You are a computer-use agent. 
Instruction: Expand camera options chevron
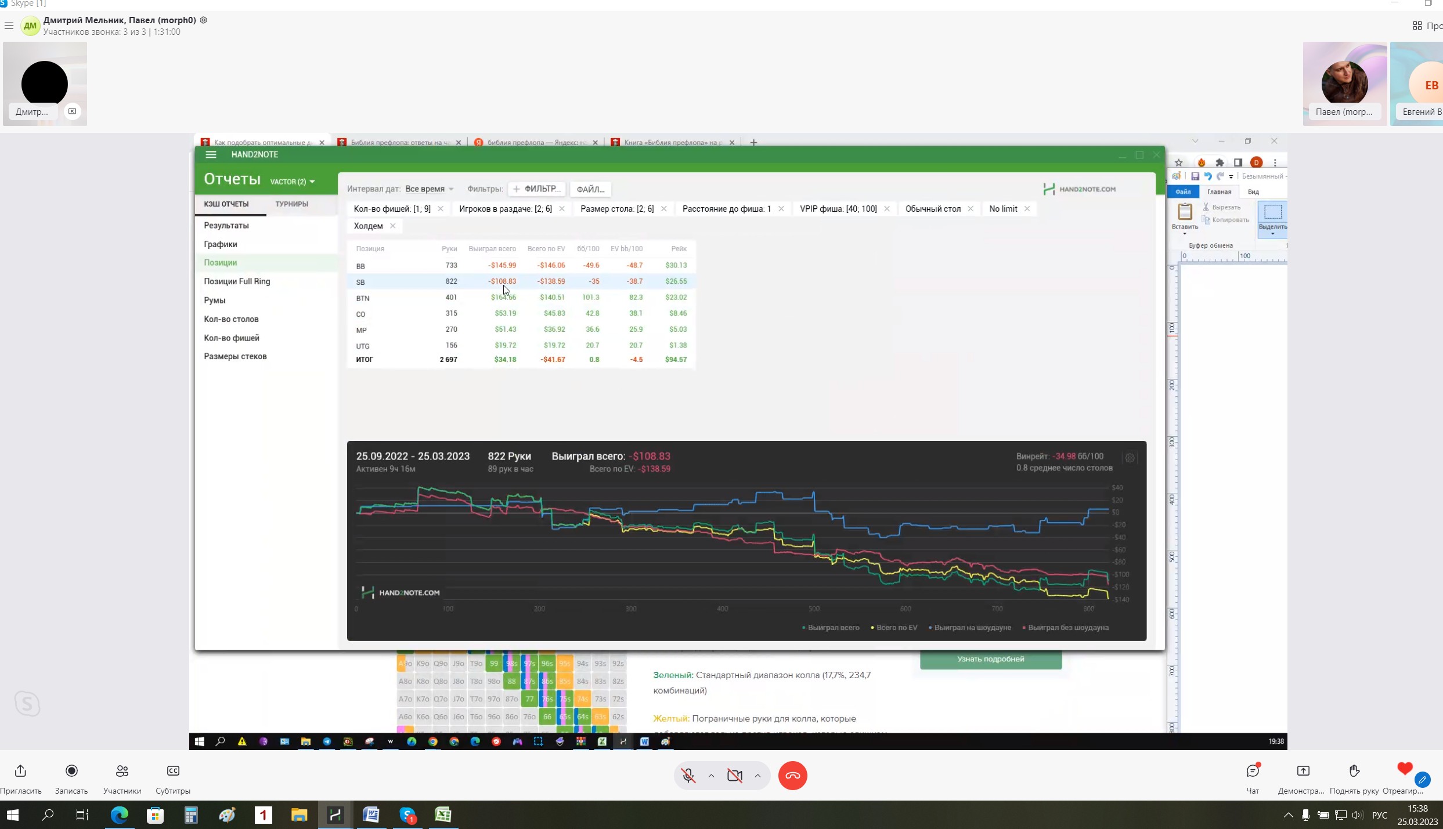pos(757,776)
